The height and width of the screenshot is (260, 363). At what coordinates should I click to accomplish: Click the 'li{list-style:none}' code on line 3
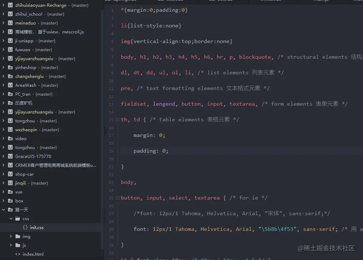(x=151, y=26)
